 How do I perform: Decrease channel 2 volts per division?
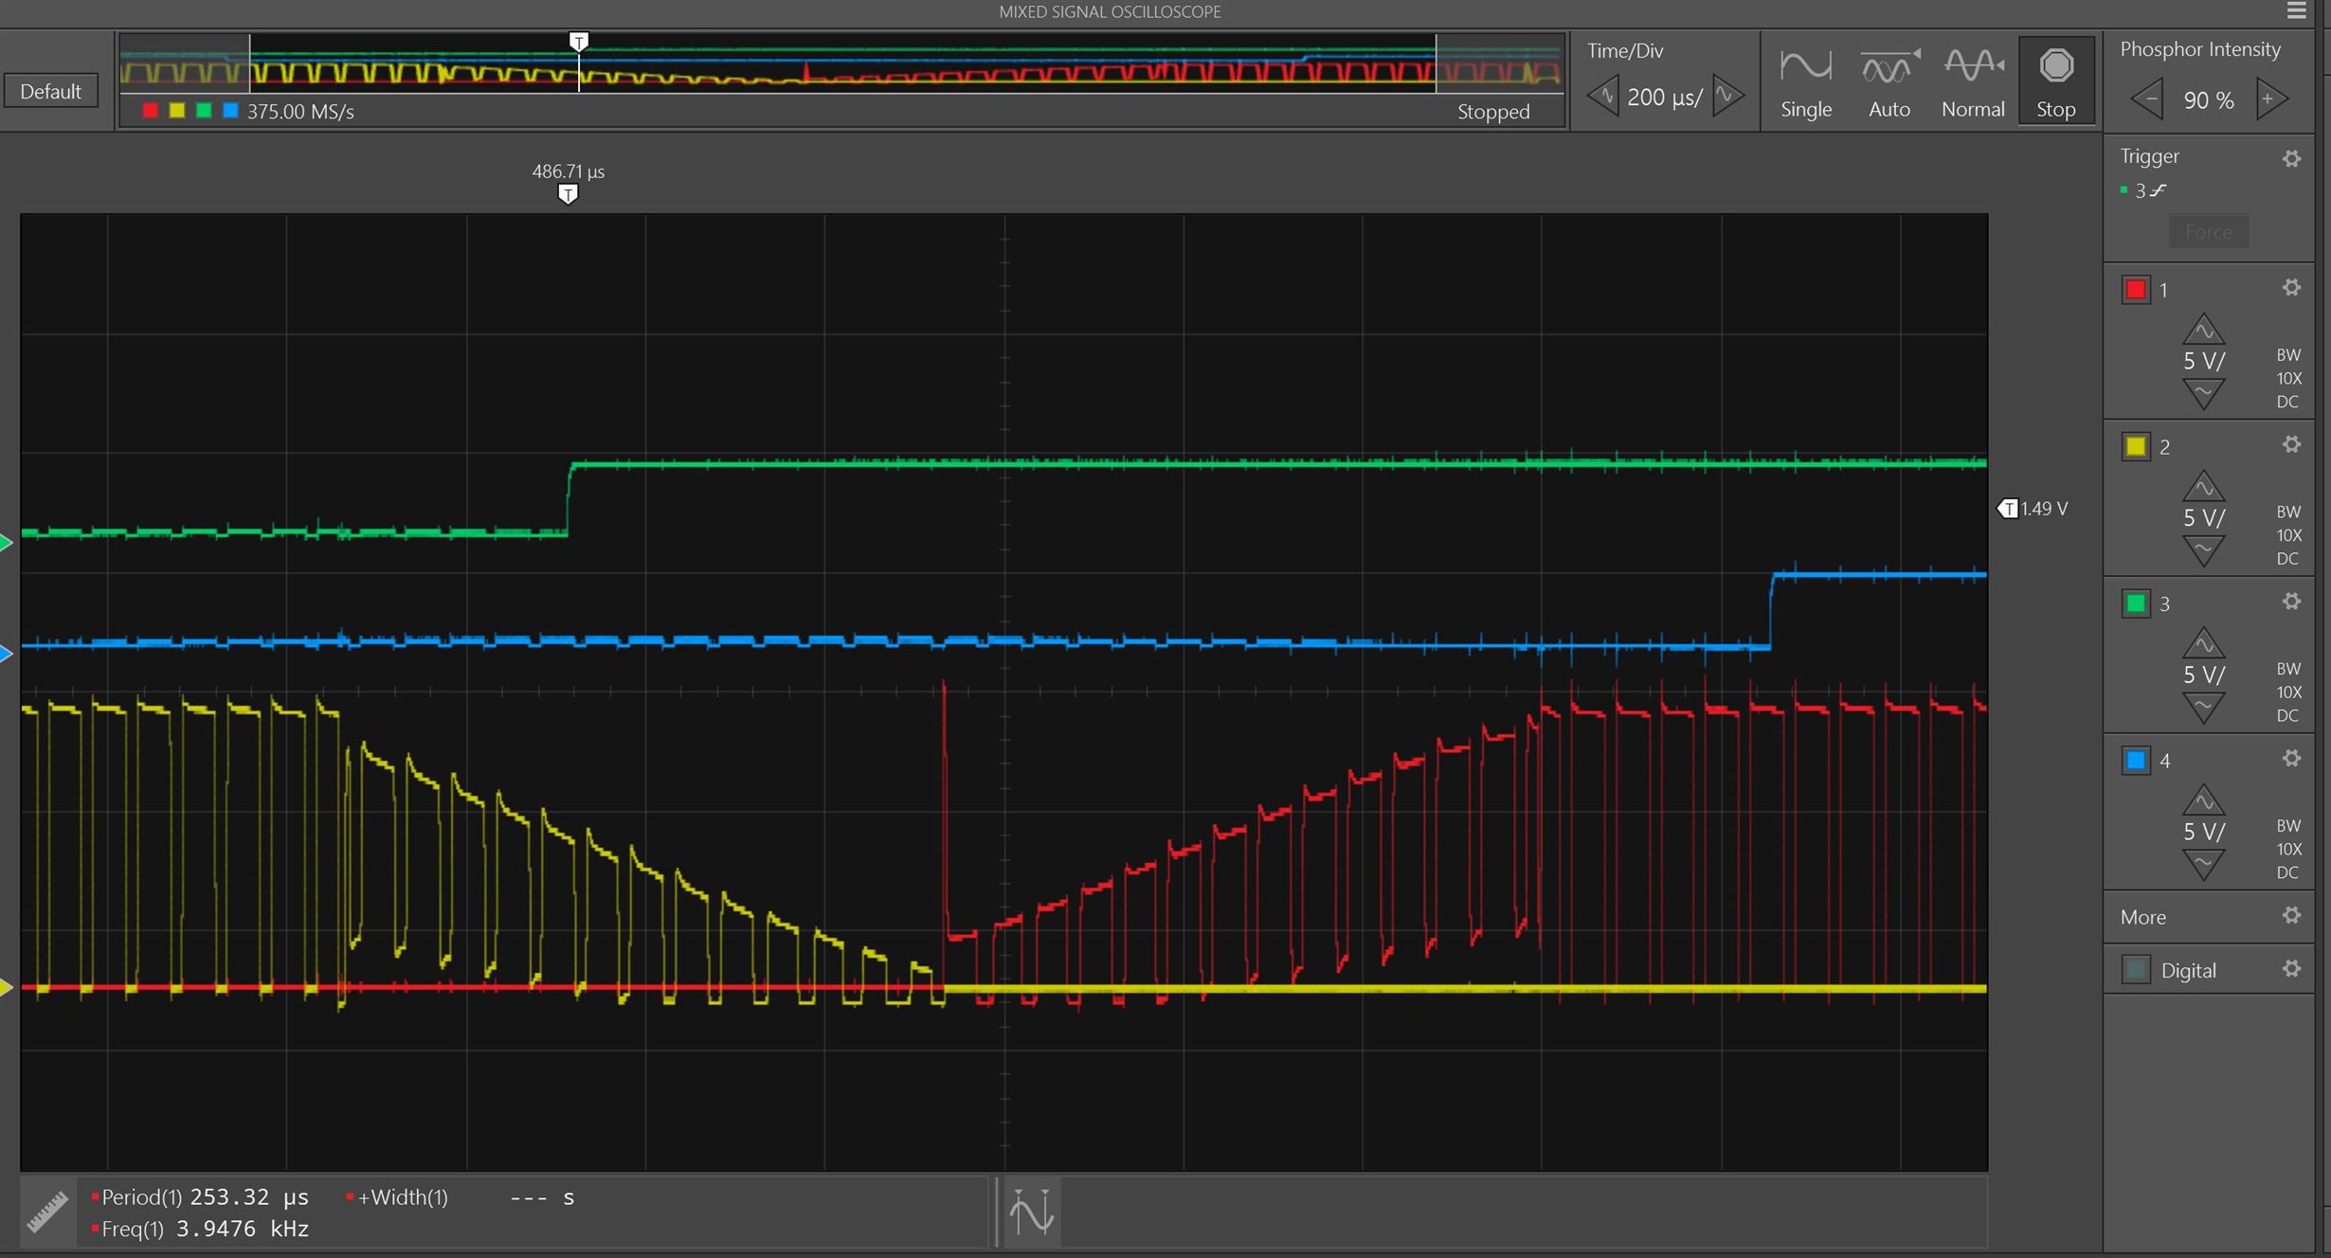(x=2204, y=549)
